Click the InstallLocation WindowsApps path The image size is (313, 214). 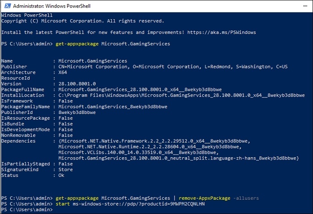coord(182,95)
